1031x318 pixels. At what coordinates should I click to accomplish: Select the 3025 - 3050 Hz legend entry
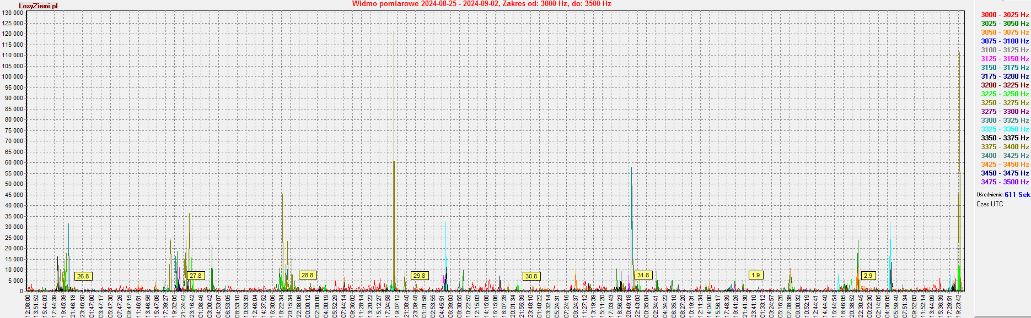(1005, 24)
